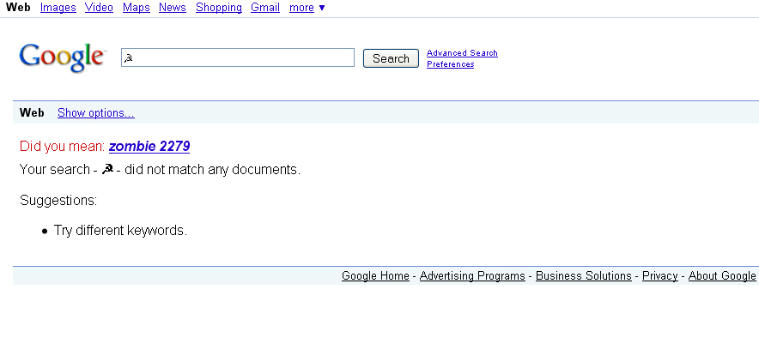Open About Google footer link
Viewport: 759px width, 344px height.
[722, 275]
